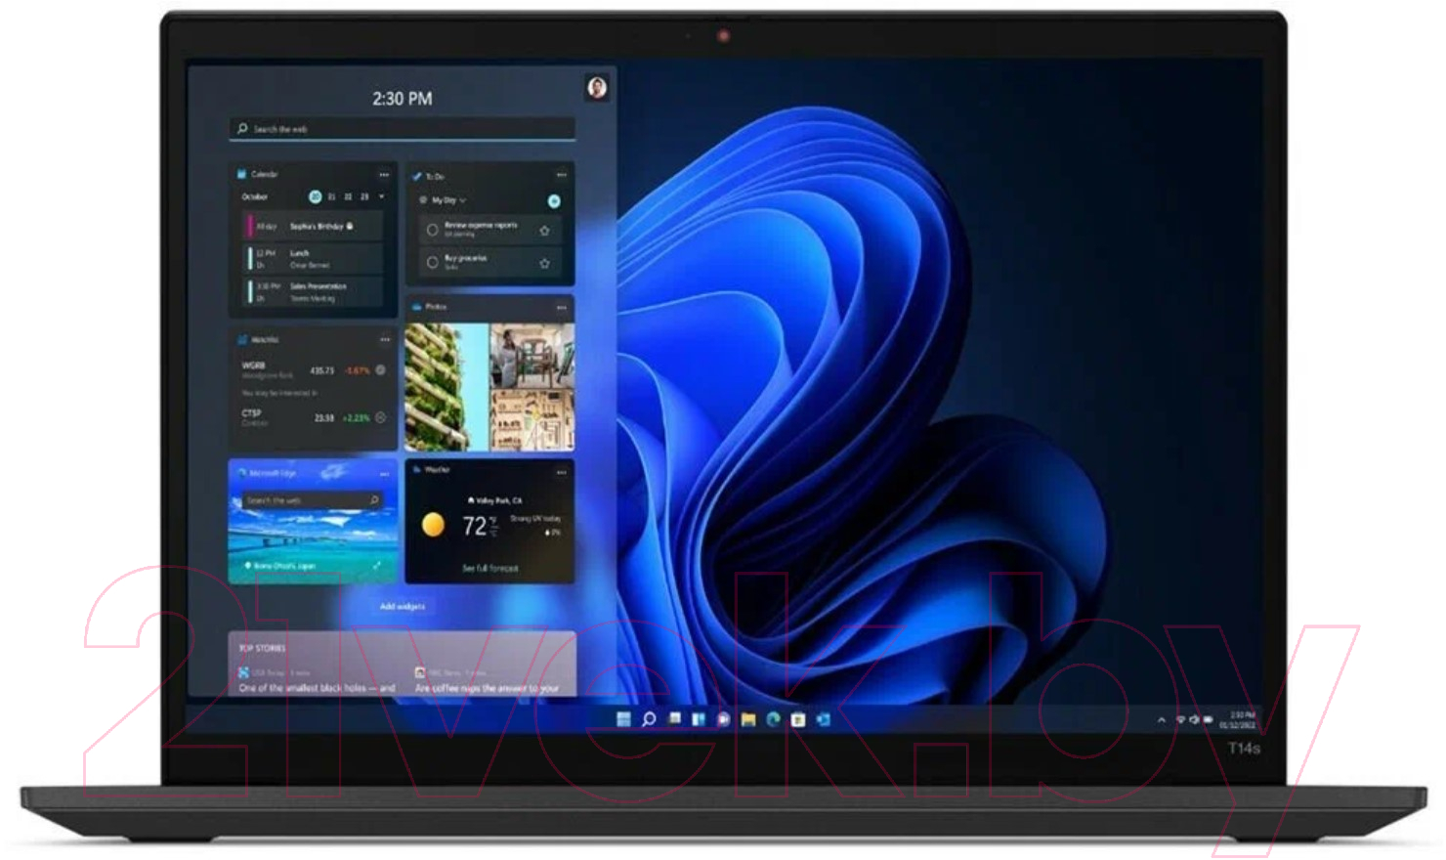Show hidden system tray icons chevron
1446x860 pixels.
(x=1162, y=720)
